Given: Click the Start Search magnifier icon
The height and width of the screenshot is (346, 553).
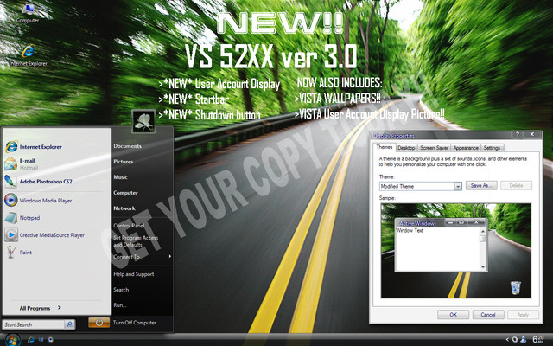Looking at the screenshot, I should [69, 324].
